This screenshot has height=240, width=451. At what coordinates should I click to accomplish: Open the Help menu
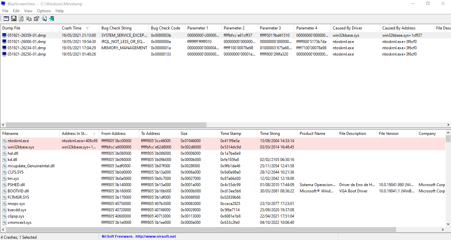pos(59,11)
